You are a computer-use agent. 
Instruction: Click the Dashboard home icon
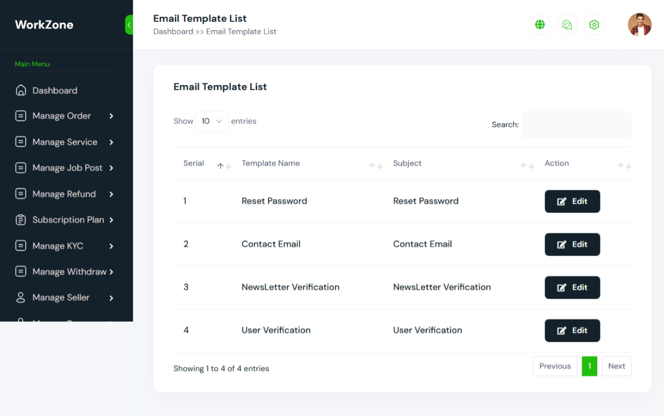click(x=20, y=90)
